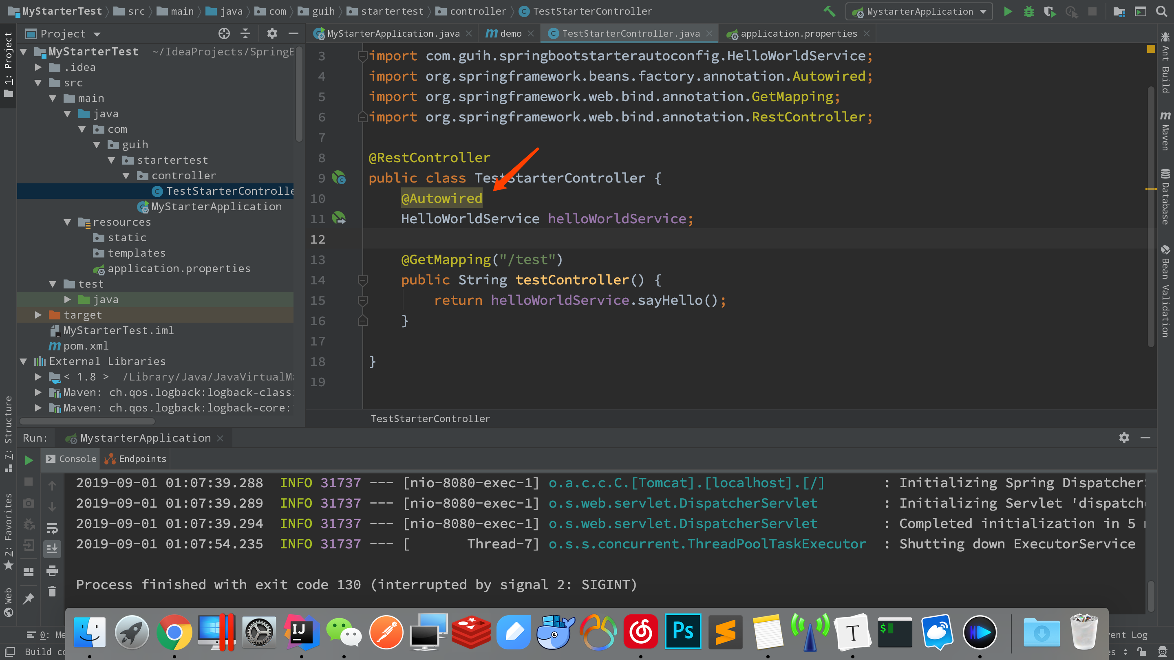1174x660 pixels.
Task: Debug the application using the bug icon
Action: point(1029,11)
